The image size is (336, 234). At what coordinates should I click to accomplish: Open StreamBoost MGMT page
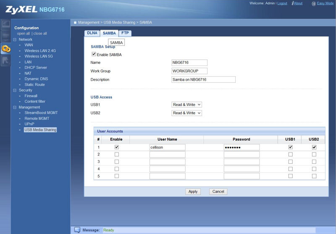(x=41, y=113)
